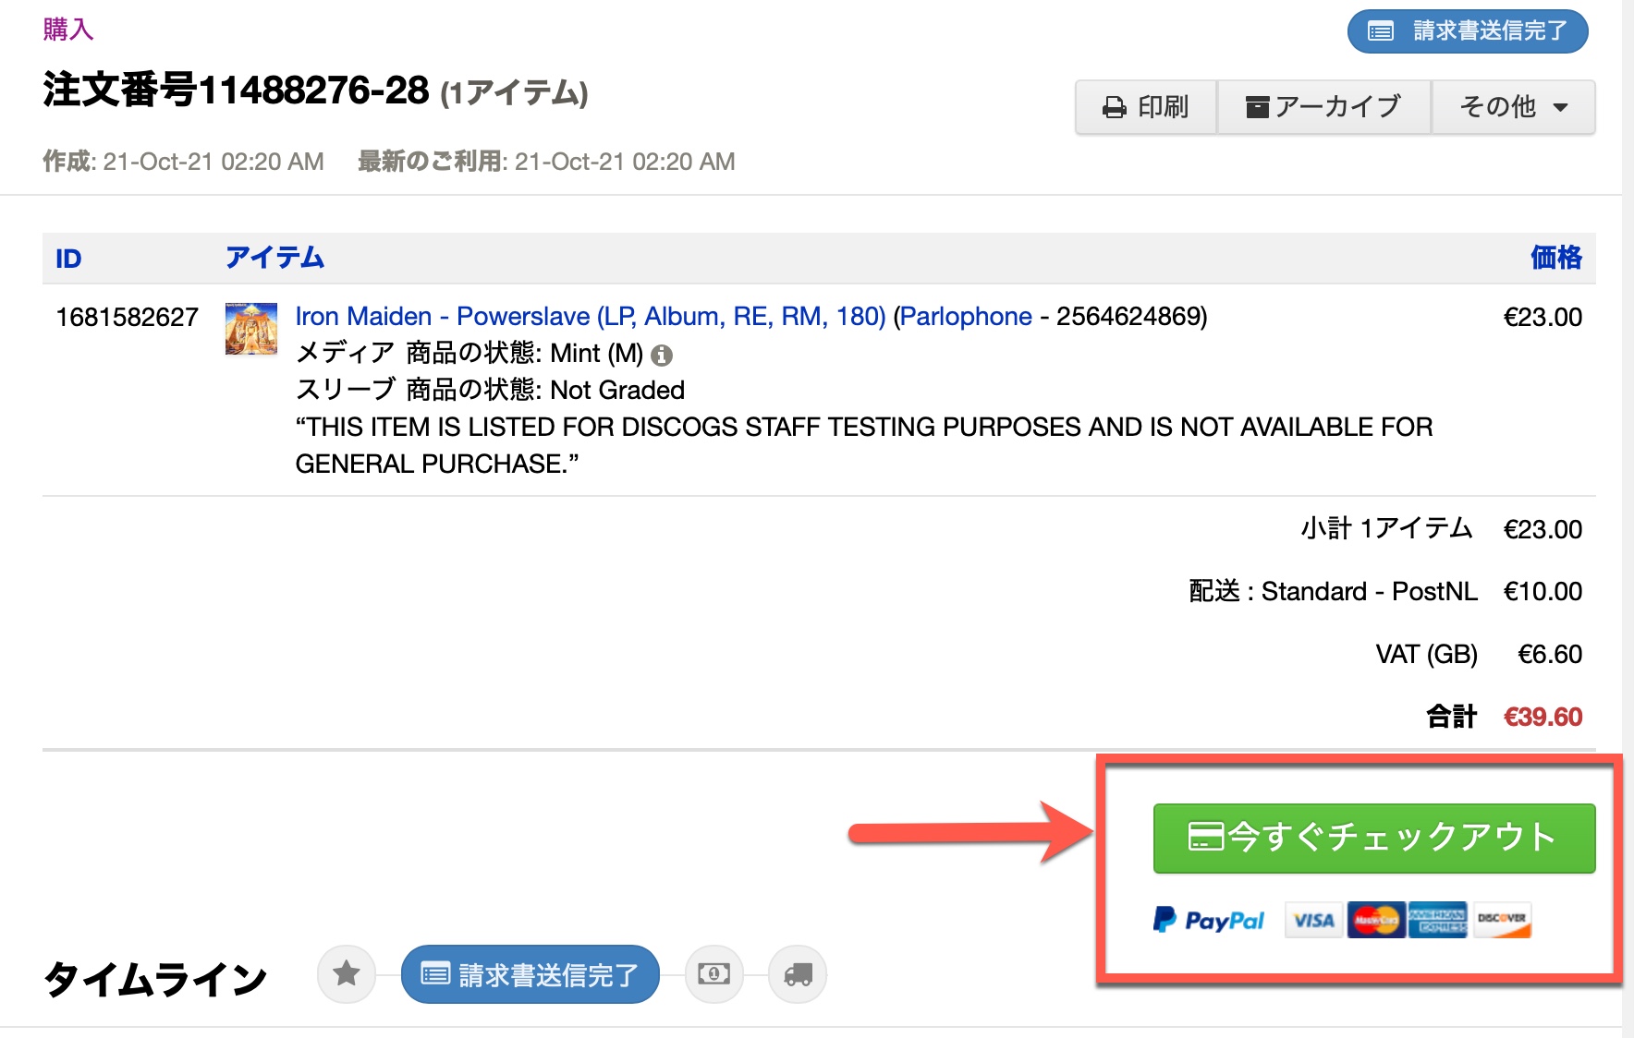Viewport: 1634px width, 1038px height.
Task: Click the 配送 : Standard - PostNL label
Action: pyautogui.click(x=1333, y=591)
